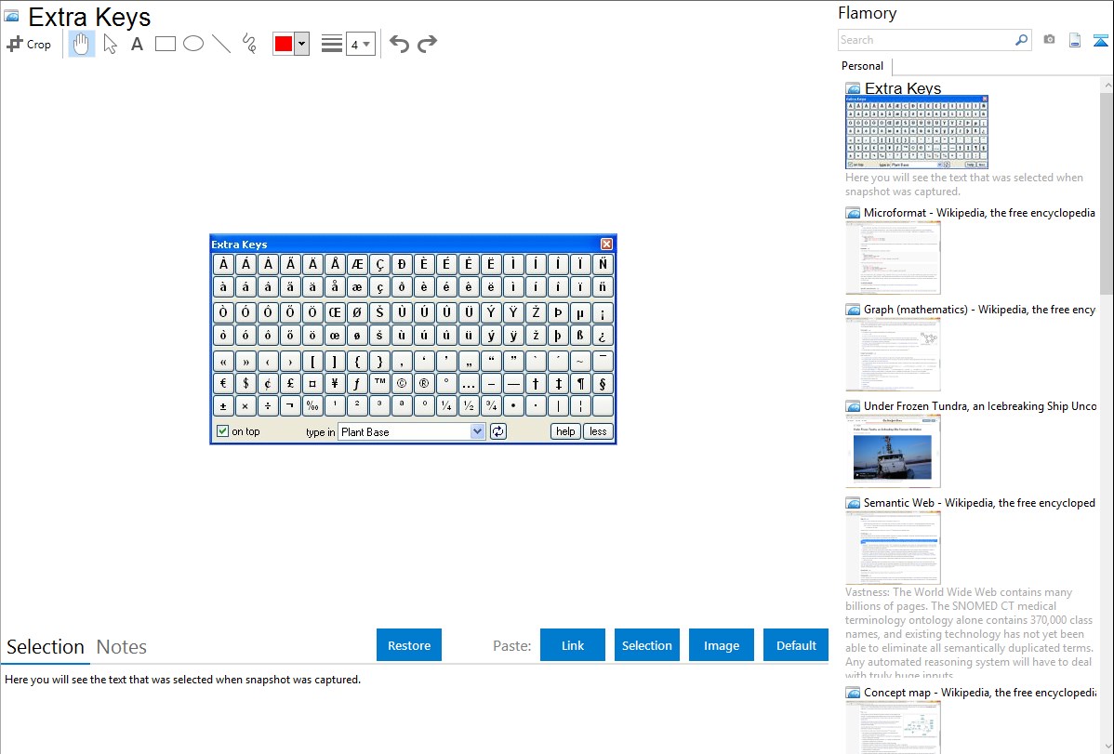Click the sharp s ß key
Viewport: 1114px width, 754px height.
tap(580, 335)
